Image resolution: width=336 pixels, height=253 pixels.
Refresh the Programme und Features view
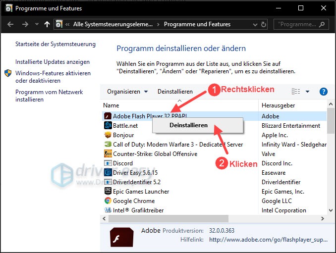click(264, 24)
